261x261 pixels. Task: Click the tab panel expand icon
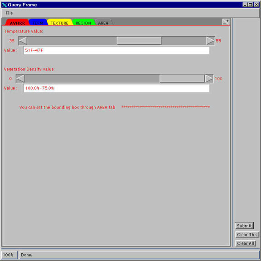(226, 22)
